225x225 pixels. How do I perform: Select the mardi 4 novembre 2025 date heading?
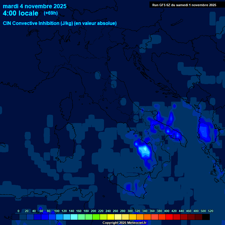[35, 6]
